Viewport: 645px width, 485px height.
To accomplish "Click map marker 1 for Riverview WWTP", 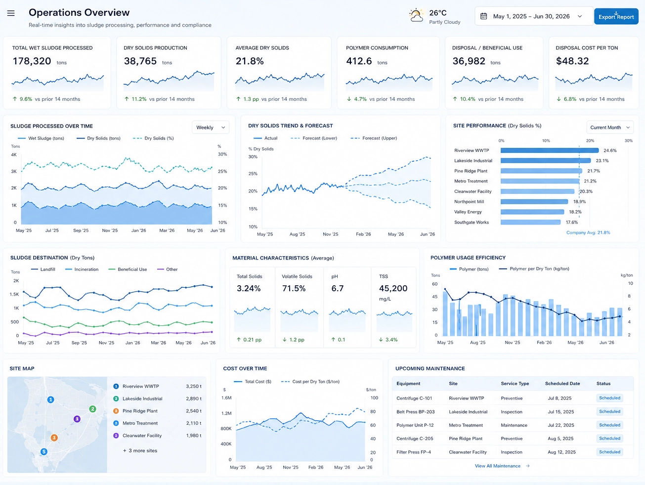I will point(50,399).
